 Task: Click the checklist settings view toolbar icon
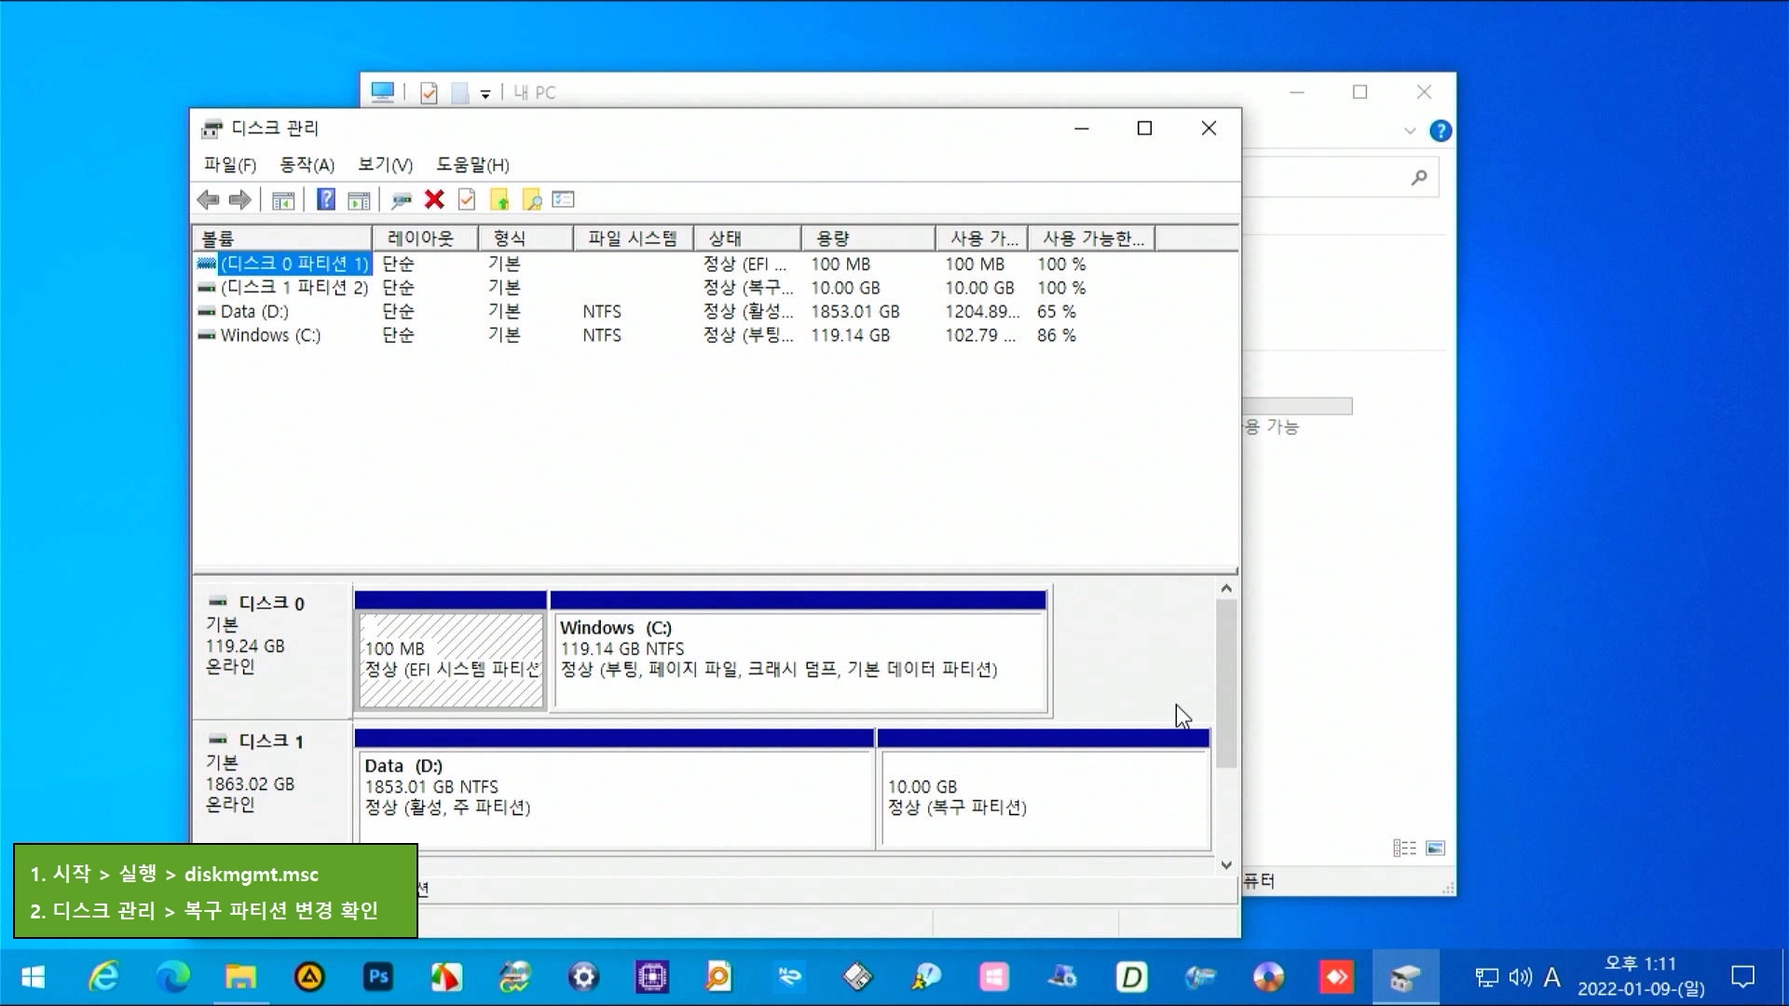(564, 199)
